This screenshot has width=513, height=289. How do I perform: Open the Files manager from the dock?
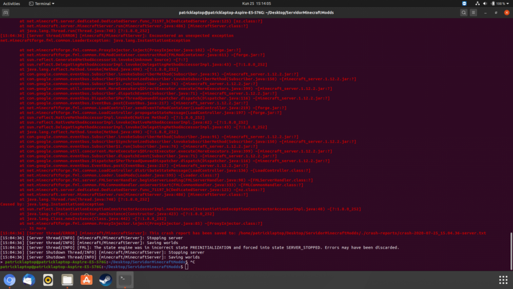click(67, 280)
